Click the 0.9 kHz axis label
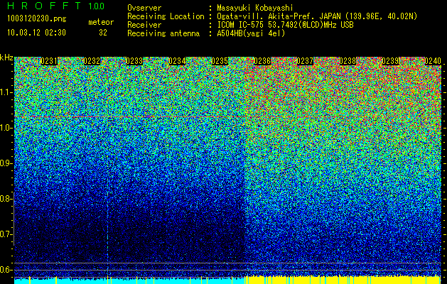Image resolution: width=447 pixels, height=284 pixels. [6, 163]
